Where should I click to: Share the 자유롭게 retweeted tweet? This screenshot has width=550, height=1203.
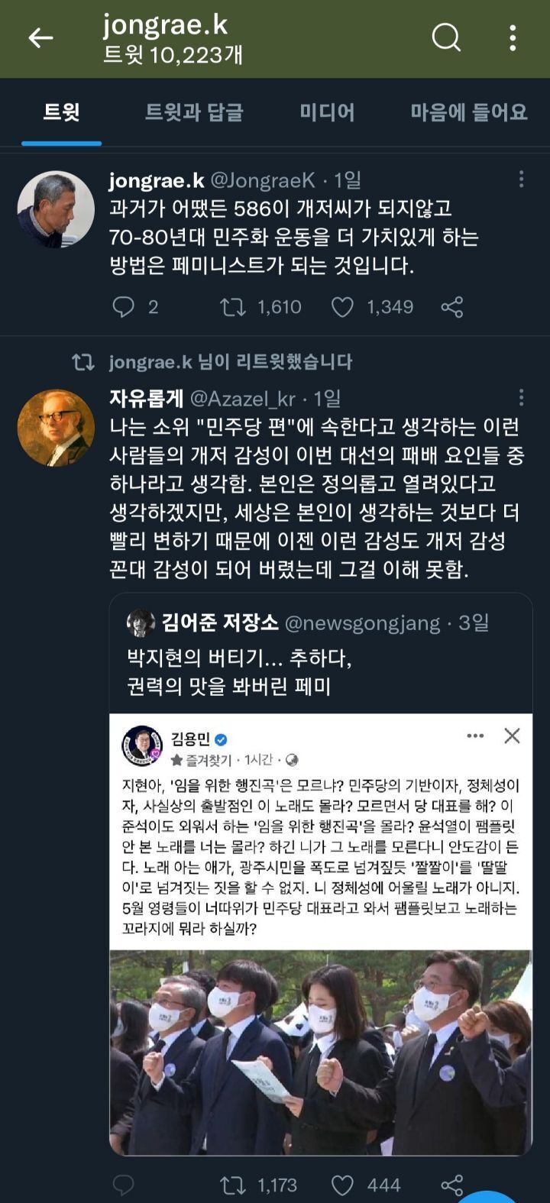tap(452, 1185)
